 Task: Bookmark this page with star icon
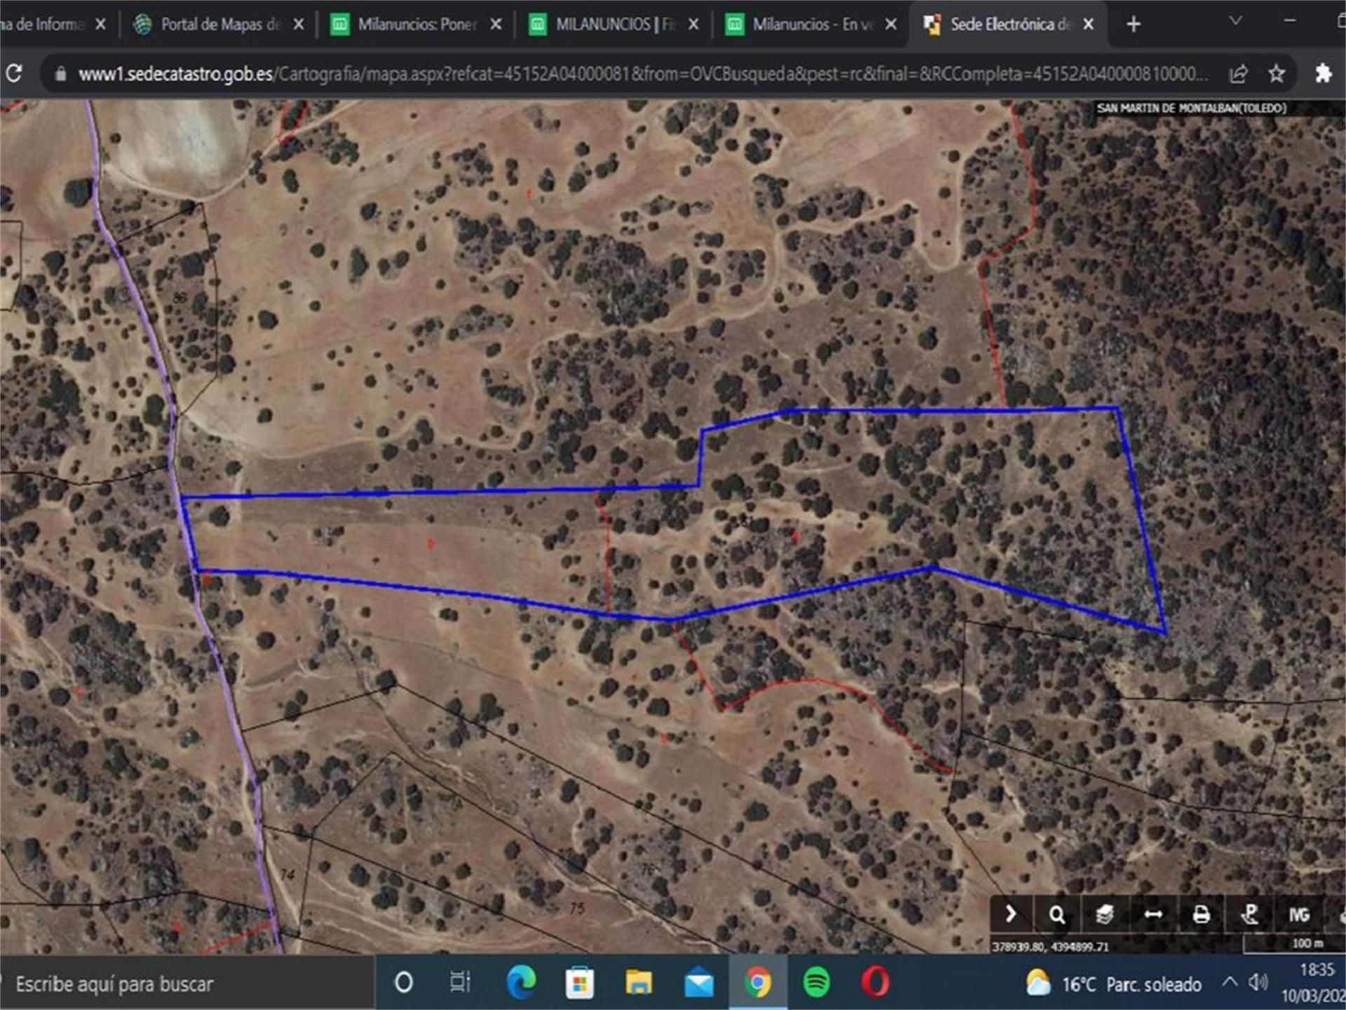(1277, 73)
